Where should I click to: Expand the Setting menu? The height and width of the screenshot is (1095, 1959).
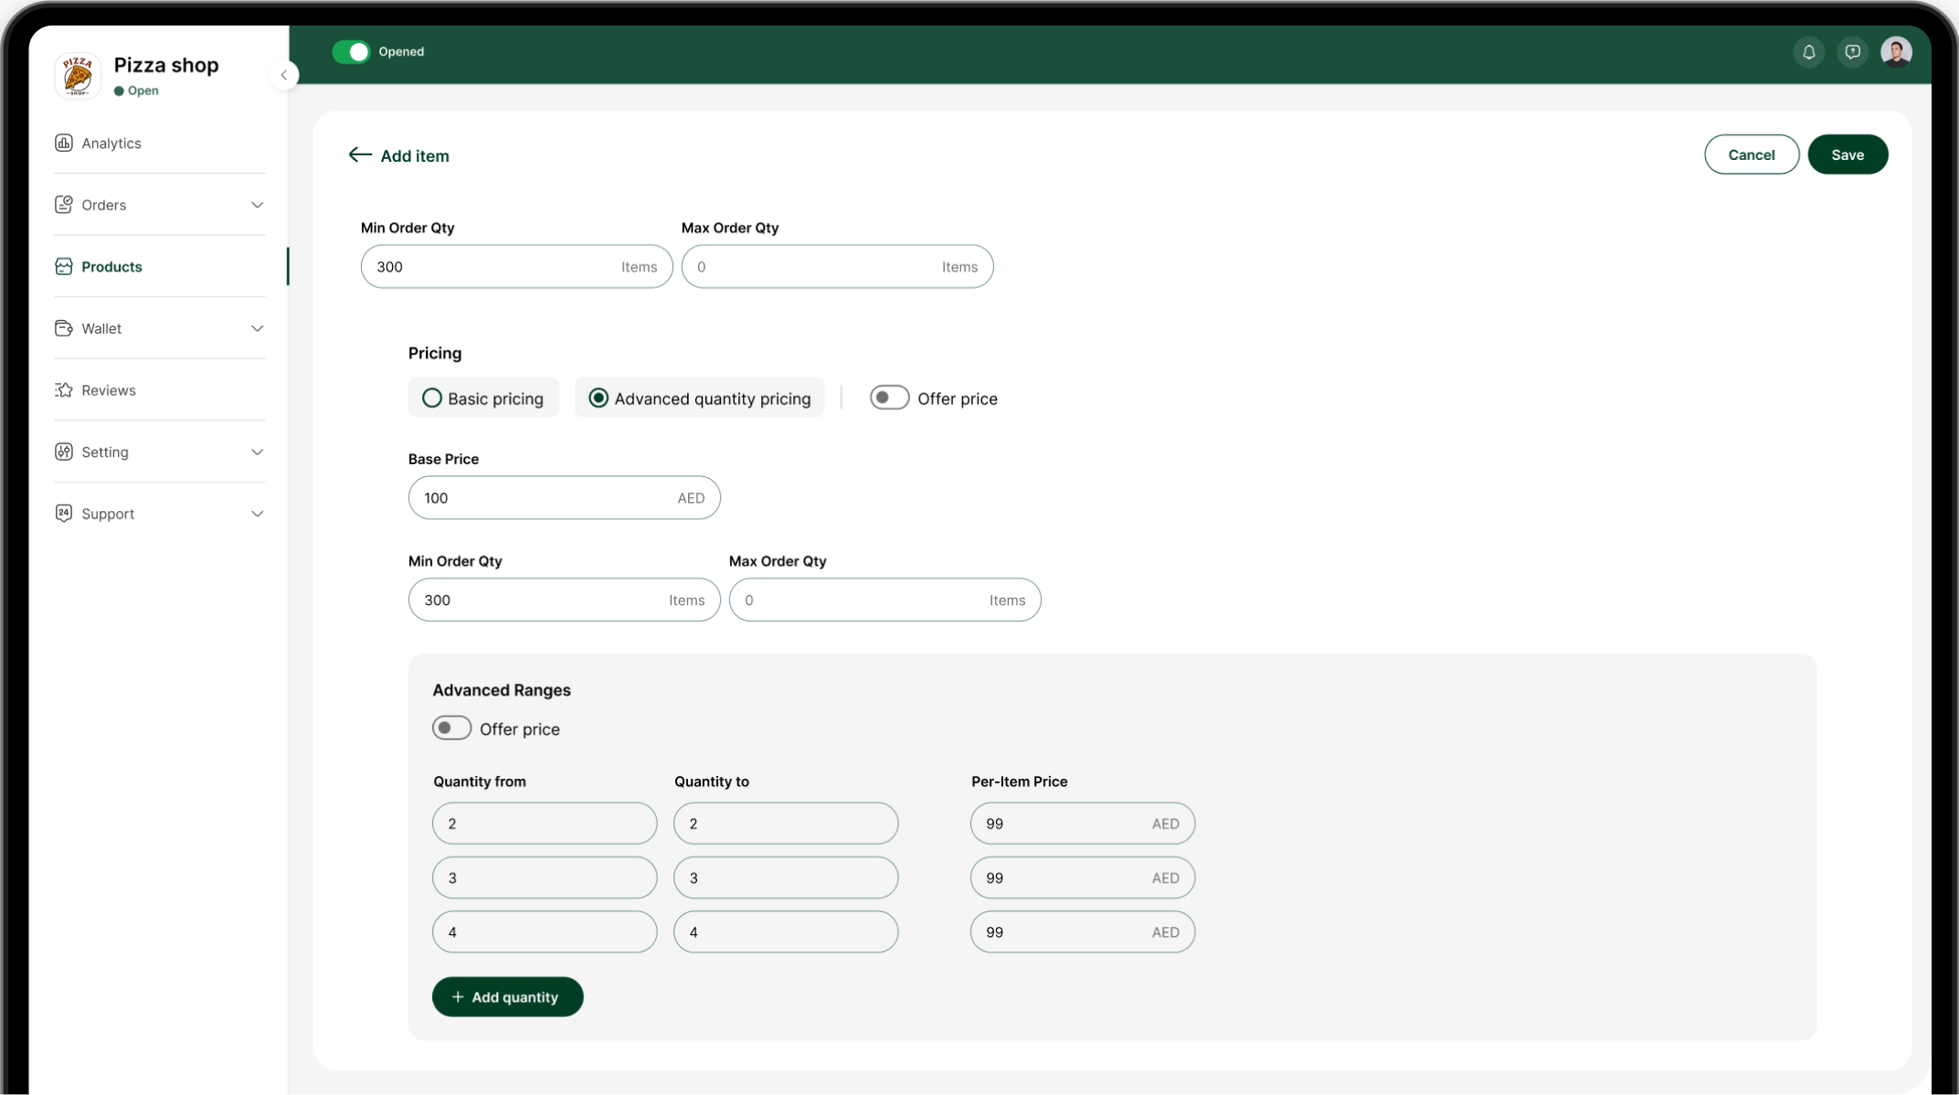(x=104, y=452)
